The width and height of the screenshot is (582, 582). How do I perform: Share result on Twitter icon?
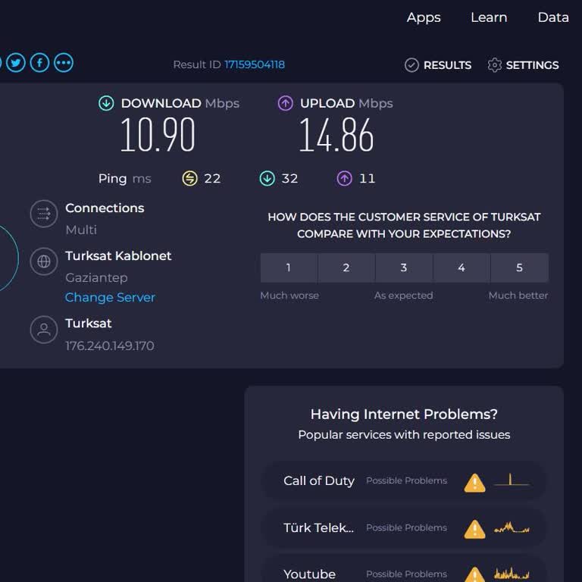point(16,63)
